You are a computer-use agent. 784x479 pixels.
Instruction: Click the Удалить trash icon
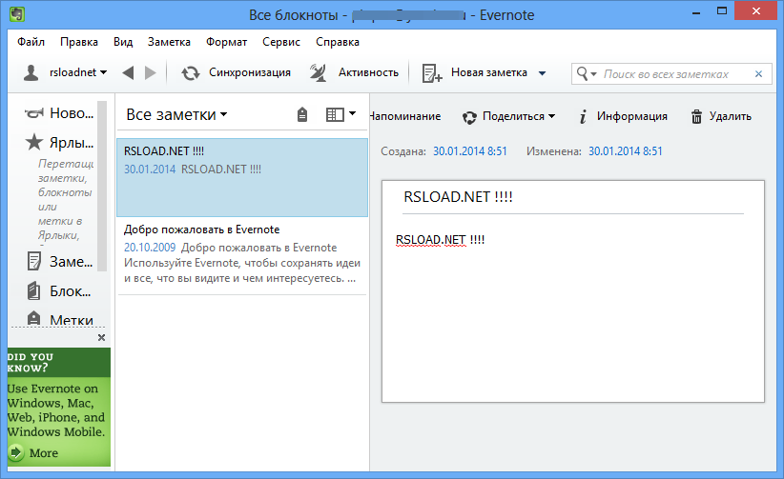tap(696, 116)
